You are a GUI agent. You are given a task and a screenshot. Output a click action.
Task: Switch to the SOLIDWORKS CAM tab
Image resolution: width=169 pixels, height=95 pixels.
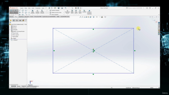[x=65, y=17]
